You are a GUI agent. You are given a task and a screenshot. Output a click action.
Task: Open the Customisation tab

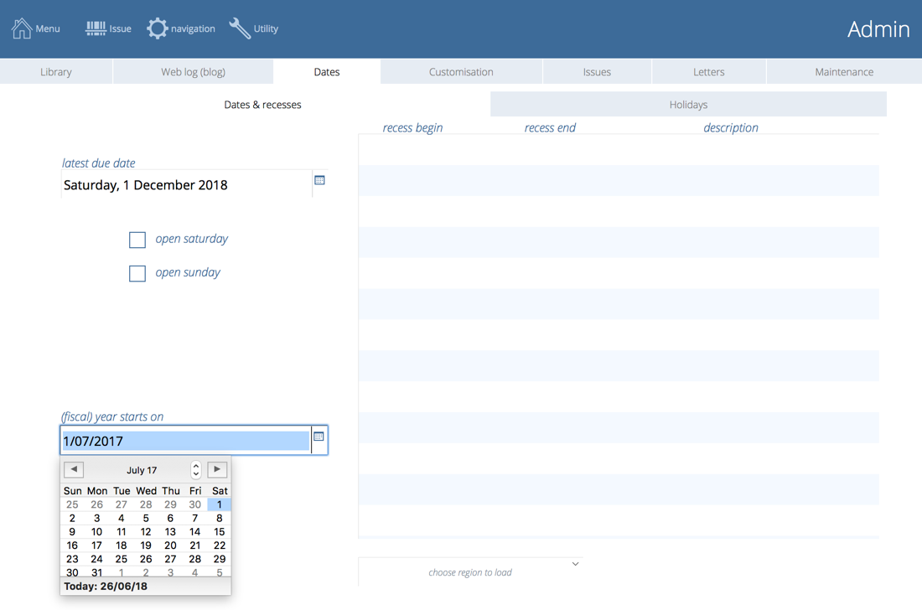[461, 72]
